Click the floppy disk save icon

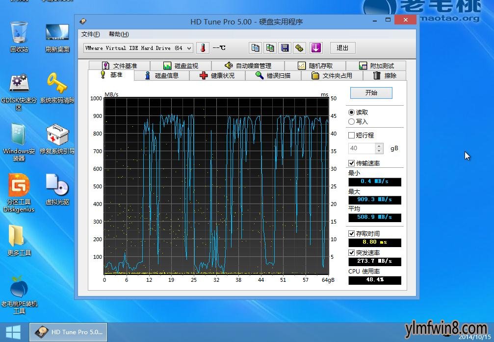(x=285, y=48)
